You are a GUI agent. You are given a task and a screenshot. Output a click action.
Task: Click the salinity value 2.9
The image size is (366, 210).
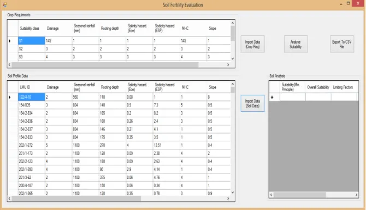(x=139, y=170)
